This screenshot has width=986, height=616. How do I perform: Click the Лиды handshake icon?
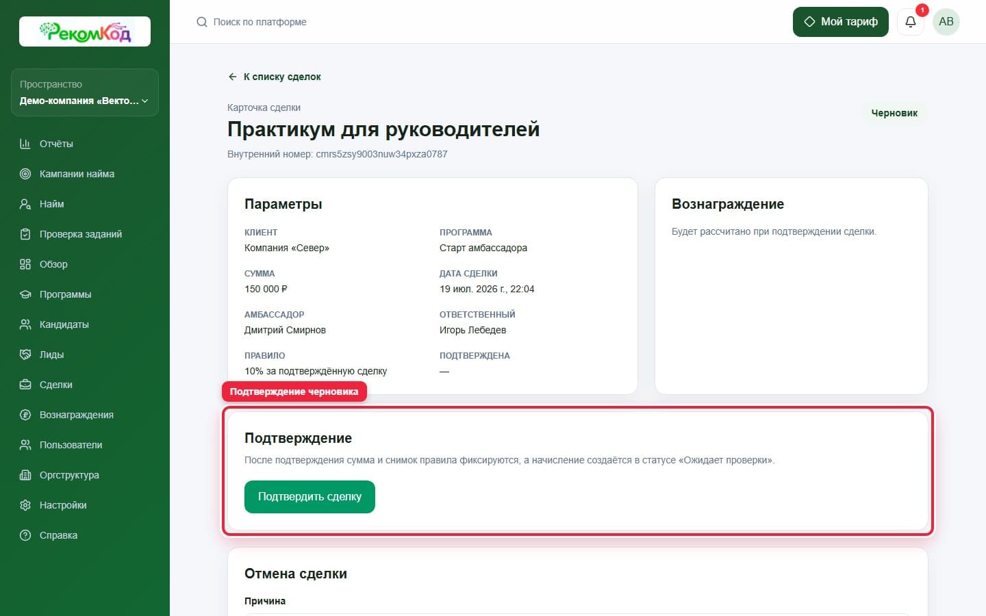[25, 355]
